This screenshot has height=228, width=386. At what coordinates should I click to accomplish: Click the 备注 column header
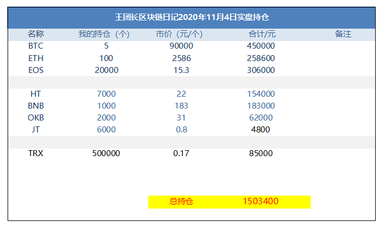pos(343,34)
